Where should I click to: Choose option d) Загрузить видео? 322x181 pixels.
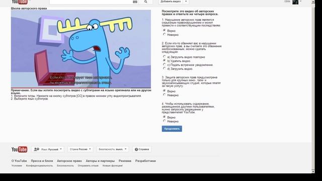pos(165,68)
